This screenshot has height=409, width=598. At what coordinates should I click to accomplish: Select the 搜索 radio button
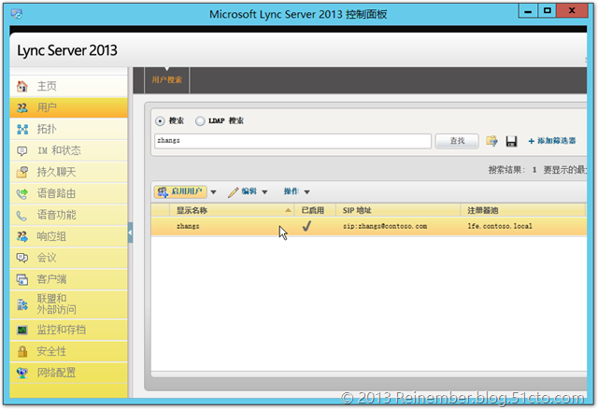click(160, 120)
